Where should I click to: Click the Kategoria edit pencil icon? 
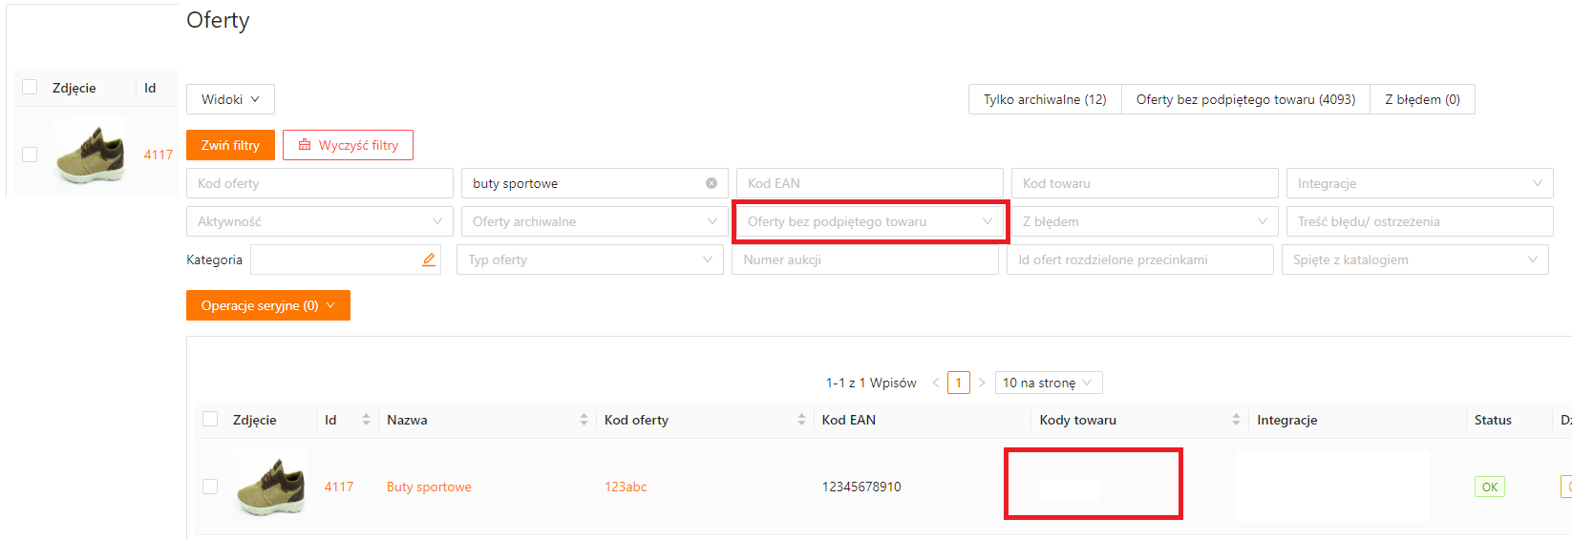point(429,259)
